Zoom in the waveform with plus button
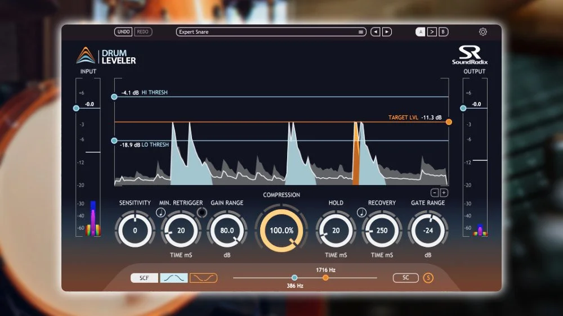This screenshot has width=563, height=316. [444, 193]
